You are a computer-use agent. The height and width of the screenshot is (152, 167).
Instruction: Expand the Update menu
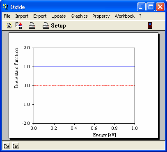(x=59, y=16)
